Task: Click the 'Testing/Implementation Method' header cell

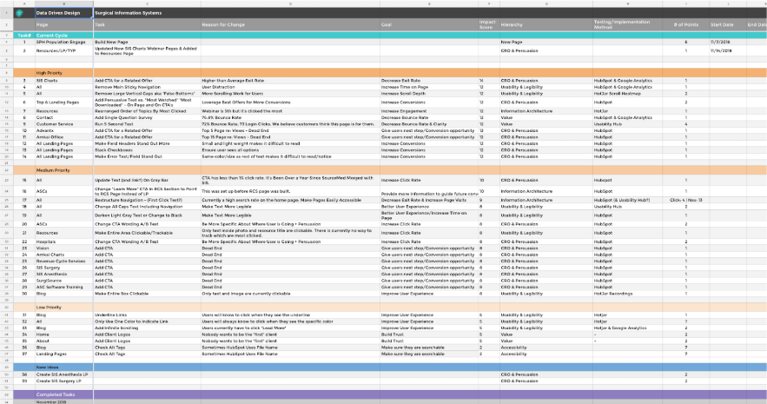Action: pyautogui.click(x=622, y=25)
